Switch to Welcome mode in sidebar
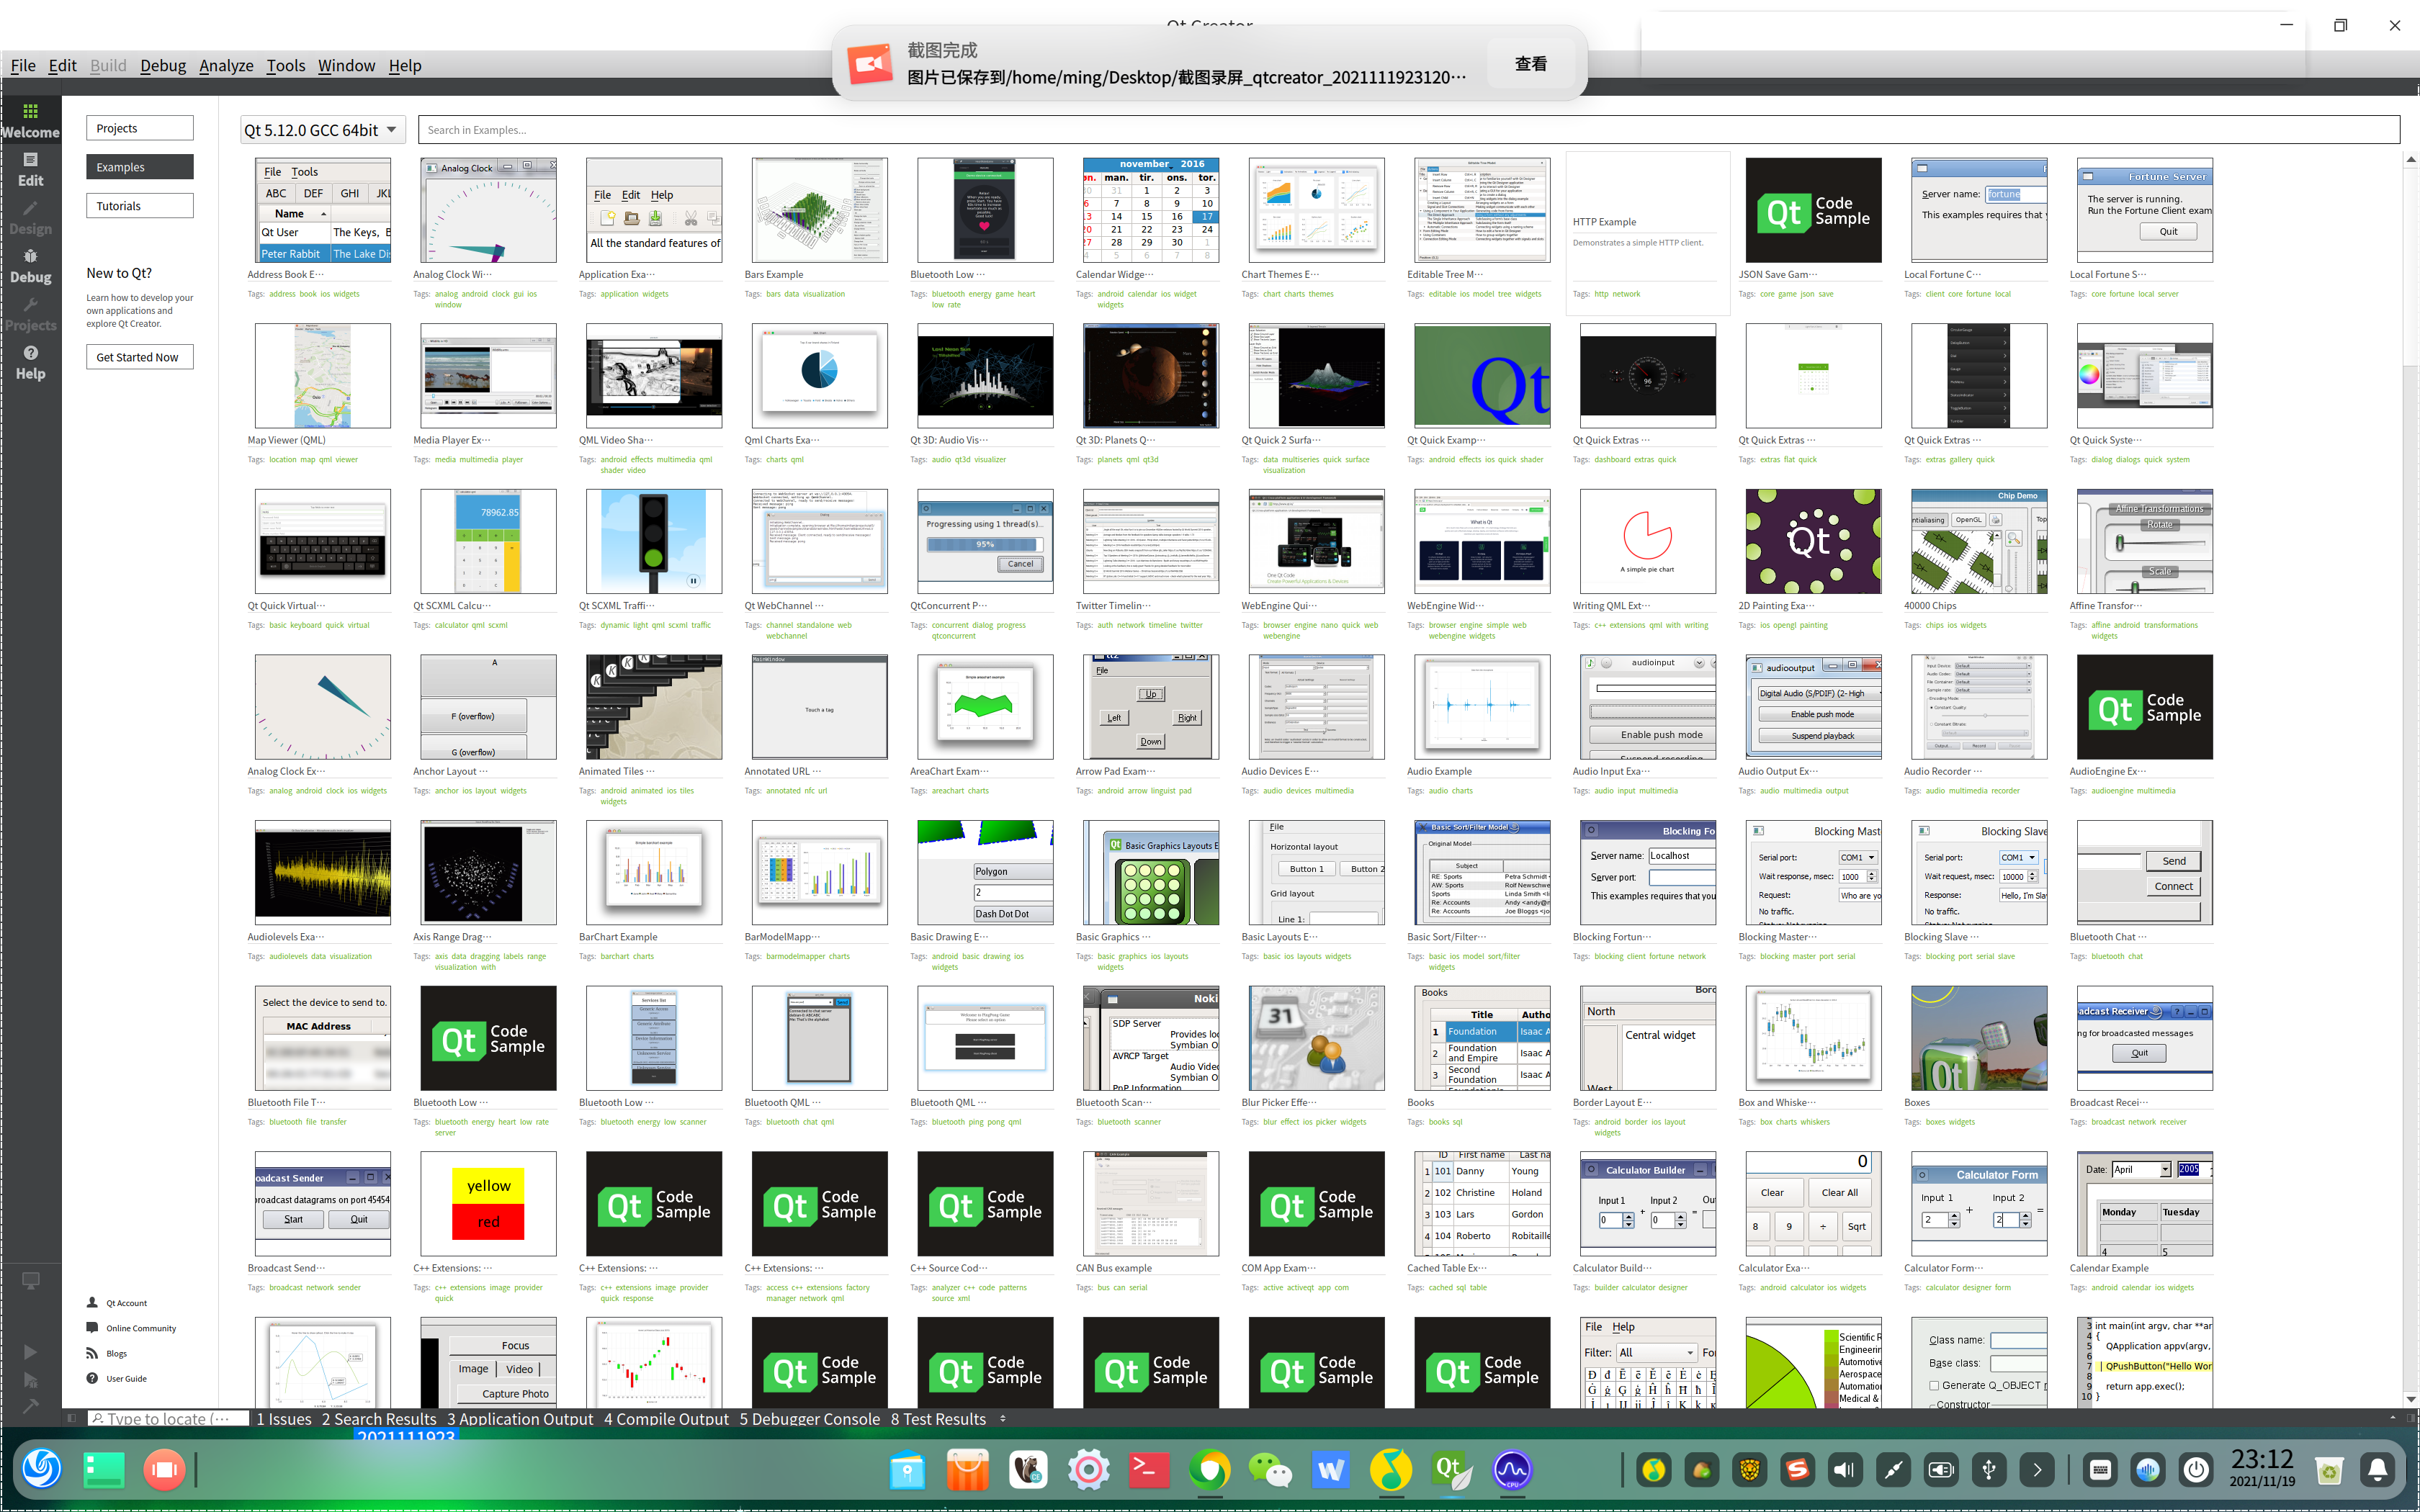 30,120
